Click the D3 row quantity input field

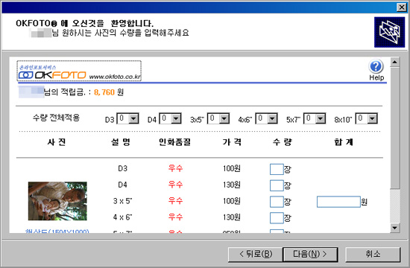277,169
